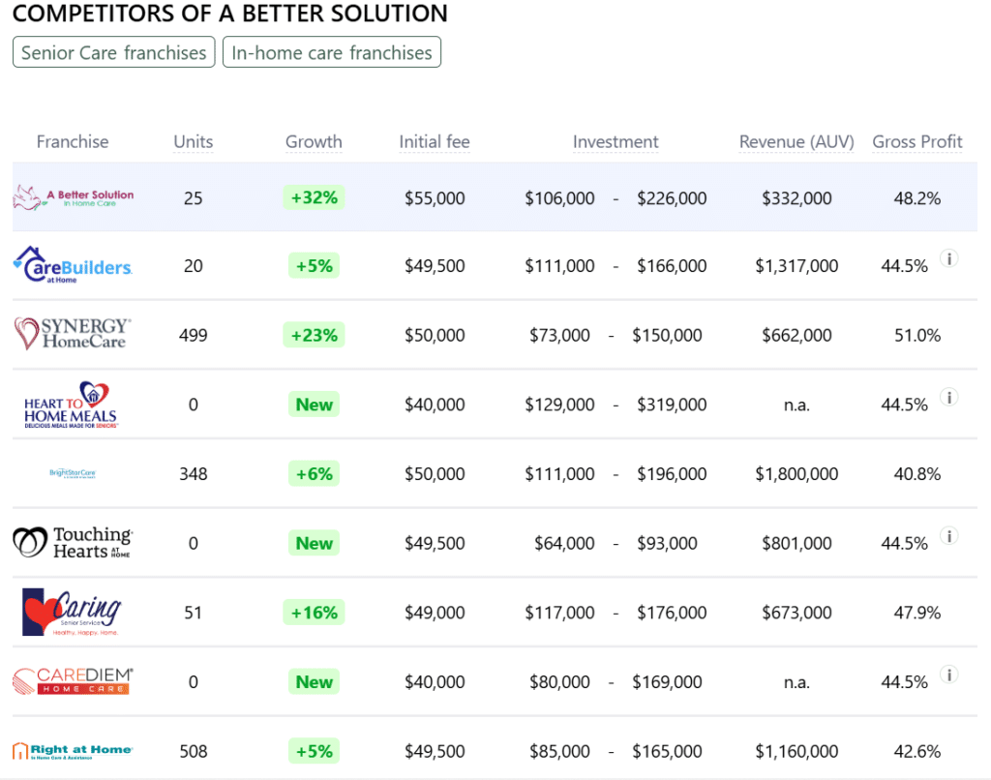Show info icon in CareBuilders row
This screenshot has width=991, height=780.
(x=948, y=258)
